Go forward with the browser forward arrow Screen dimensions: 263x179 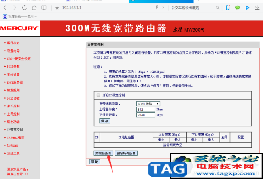click(x=15, y=8)
